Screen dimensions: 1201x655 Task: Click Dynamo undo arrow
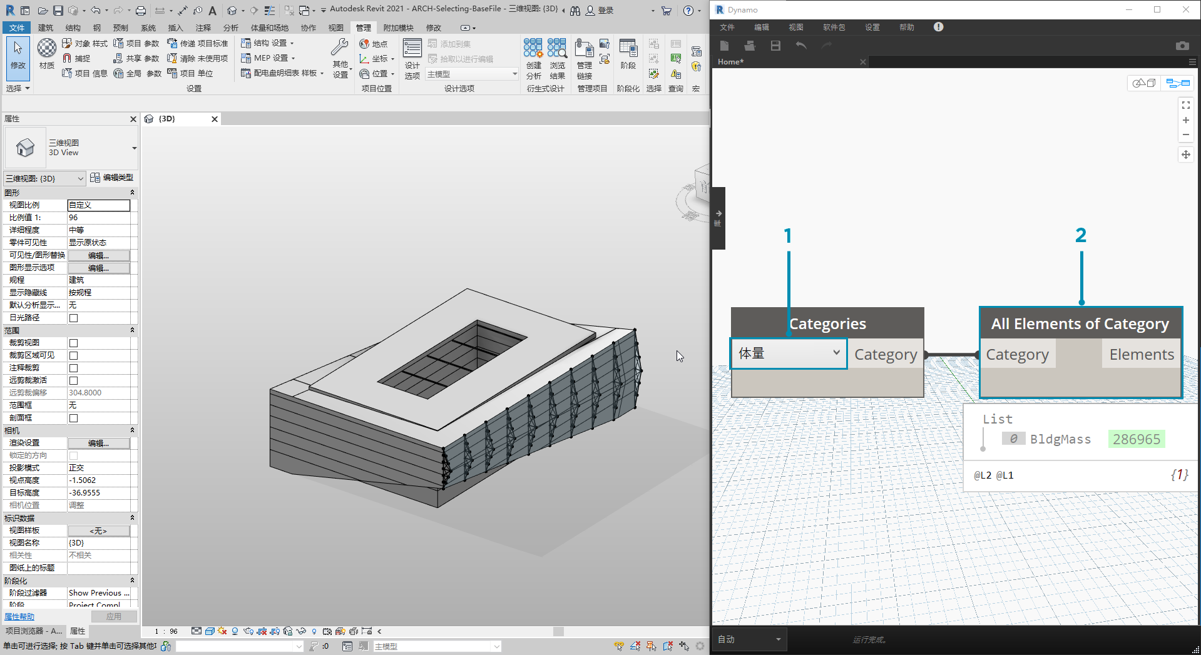(800, 46)
